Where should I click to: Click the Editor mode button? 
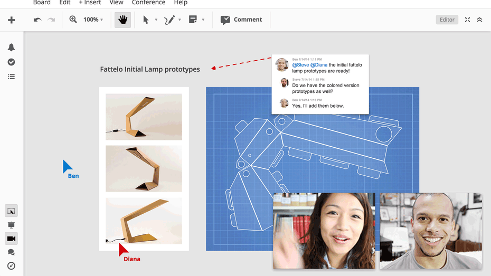447,20
